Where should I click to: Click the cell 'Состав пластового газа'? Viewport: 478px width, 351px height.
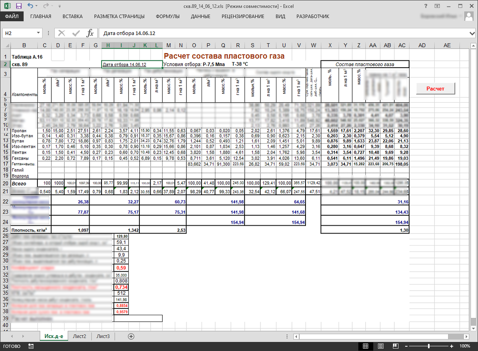(x=365, y=64)
